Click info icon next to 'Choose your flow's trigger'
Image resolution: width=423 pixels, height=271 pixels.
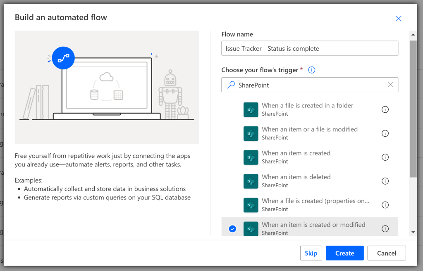point(312,70)
